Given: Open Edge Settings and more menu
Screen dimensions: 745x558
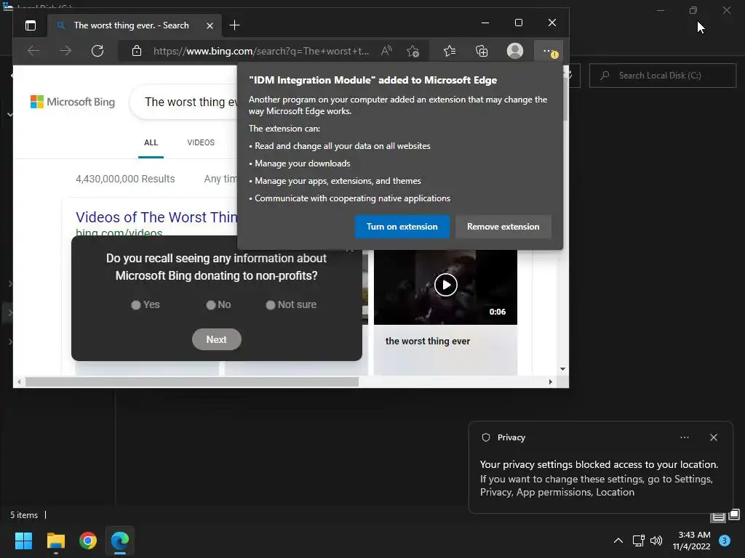Looking at the screenshot, I should [x=549, y=51].
